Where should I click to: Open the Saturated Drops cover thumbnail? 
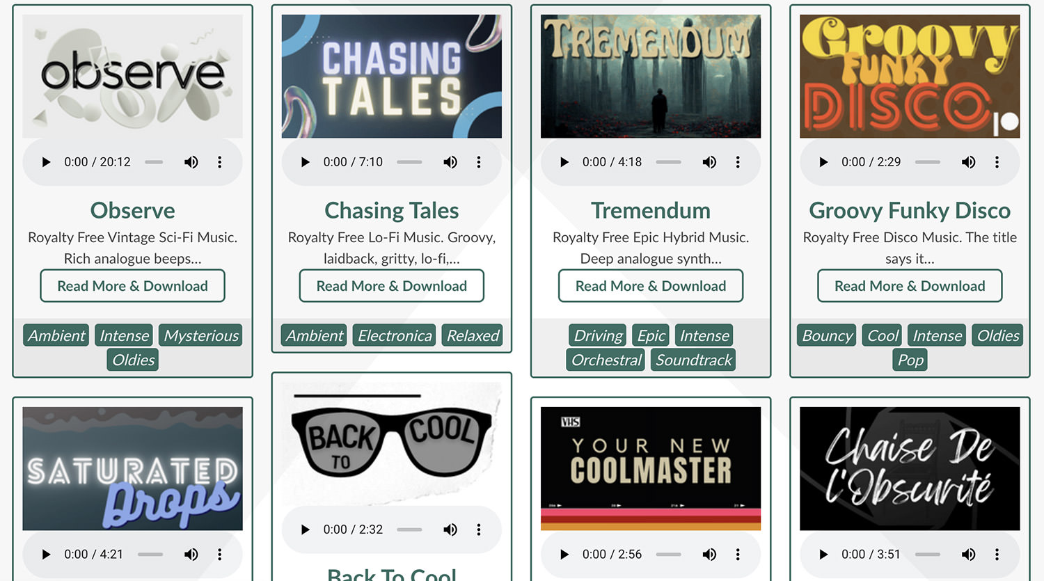tap(132, 468)
